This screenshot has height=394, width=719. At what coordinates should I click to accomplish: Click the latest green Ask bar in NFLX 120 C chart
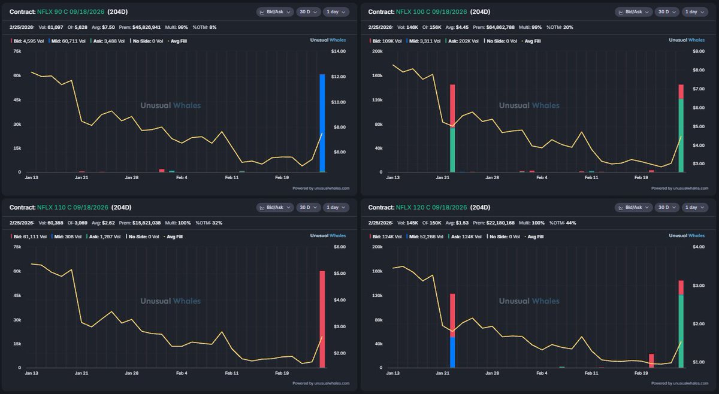pos(681,331)
